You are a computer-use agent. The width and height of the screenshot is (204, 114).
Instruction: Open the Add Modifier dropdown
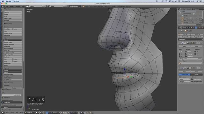pyautogui.click(x=191, y=39)
